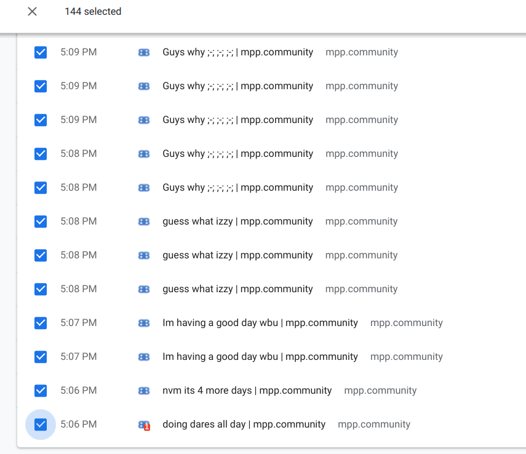Click the favicon of the first 5:09 PM "Guys why" row

click(x=144, y=53)
